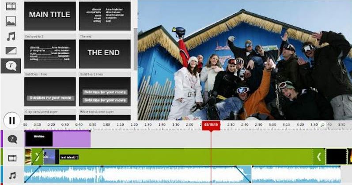Pick the Subtitles 1 line template
This screenshot has height=185, width=352.
click(50, 91)
